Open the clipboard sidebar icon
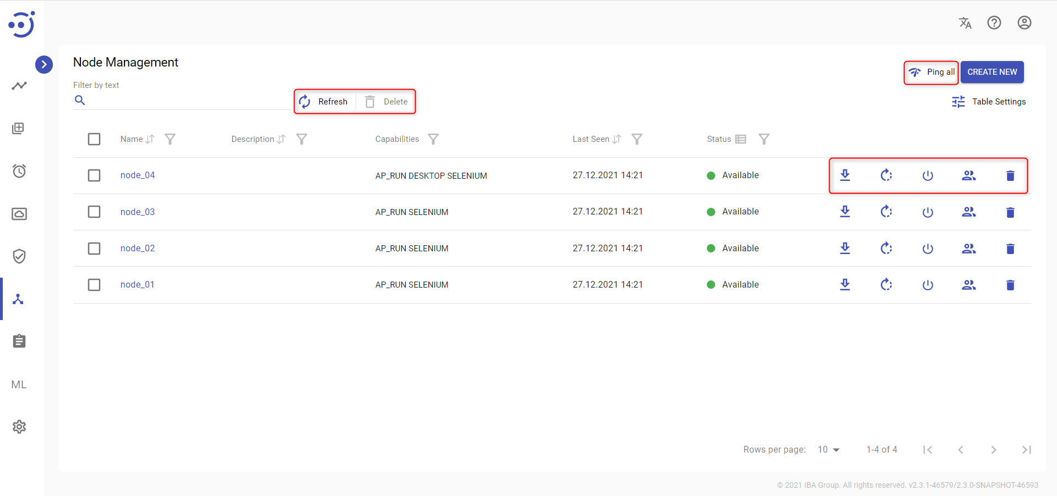This screenshot has height=496, width=1057. pos(19,341)
